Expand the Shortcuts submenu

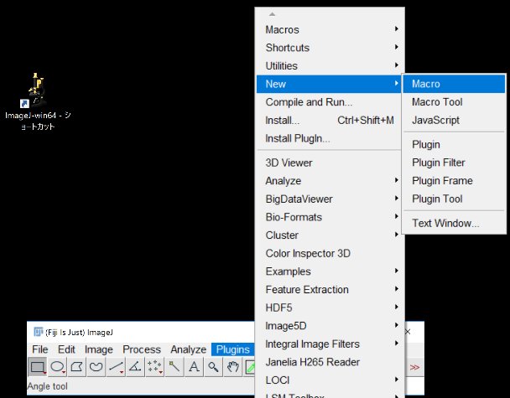pos(330,48)
